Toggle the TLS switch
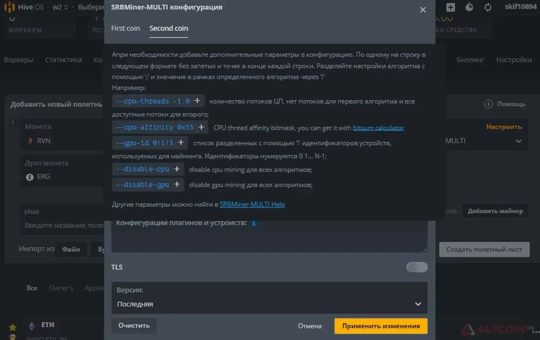 point(417,267)
